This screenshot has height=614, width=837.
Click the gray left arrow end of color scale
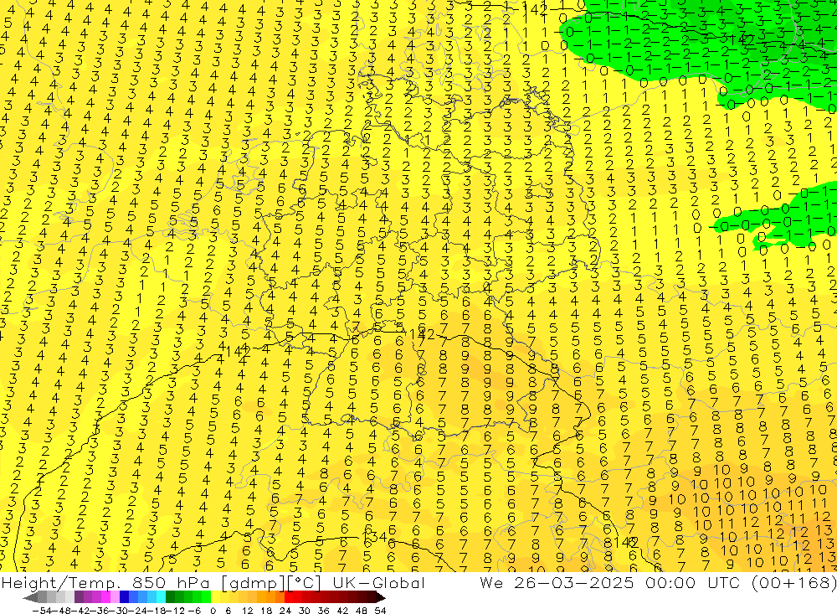30,597
